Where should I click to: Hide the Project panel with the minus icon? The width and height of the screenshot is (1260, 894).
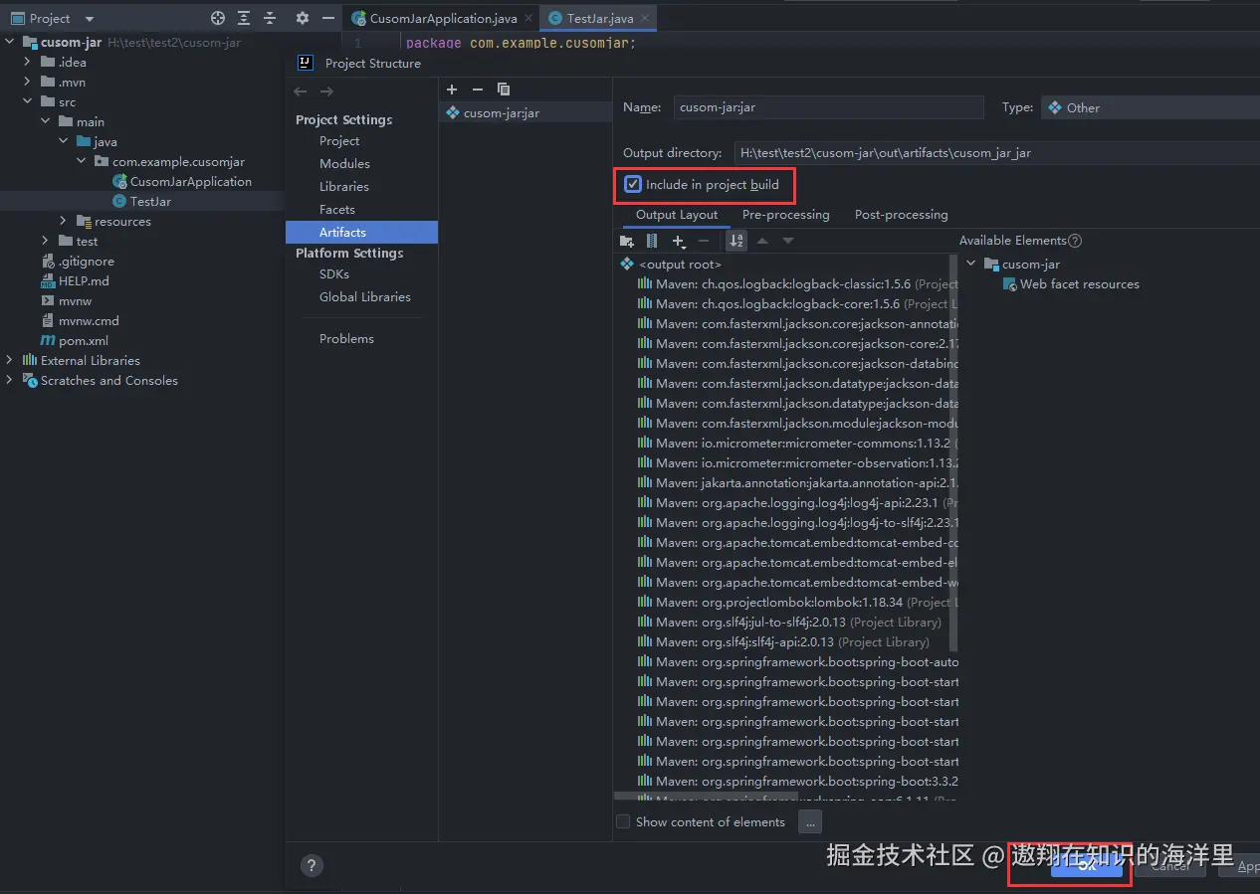pyautogui.click(x=328, y=18)
